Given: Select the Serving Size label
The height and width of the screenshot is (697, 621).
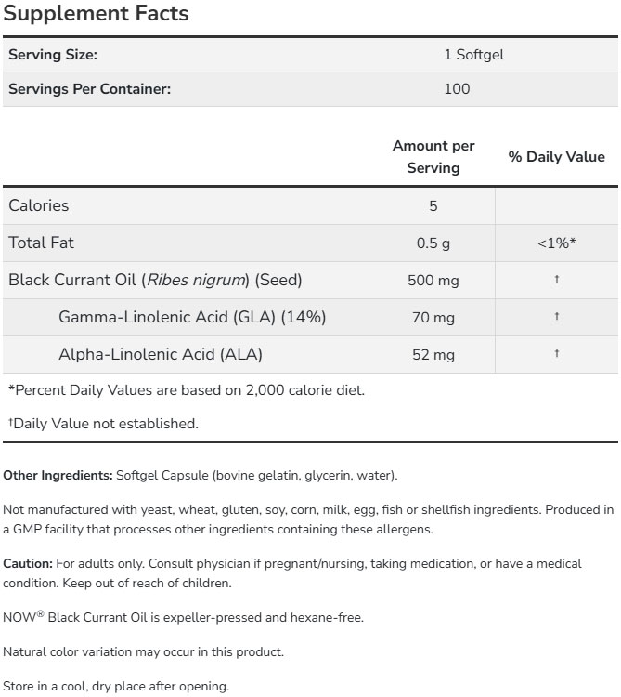Looking at the screenshot, I should click(x=53, y=55).
